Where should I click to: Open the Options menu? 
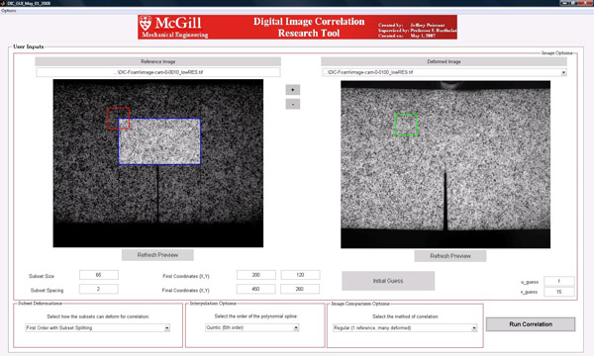click(x=8, y=11)
